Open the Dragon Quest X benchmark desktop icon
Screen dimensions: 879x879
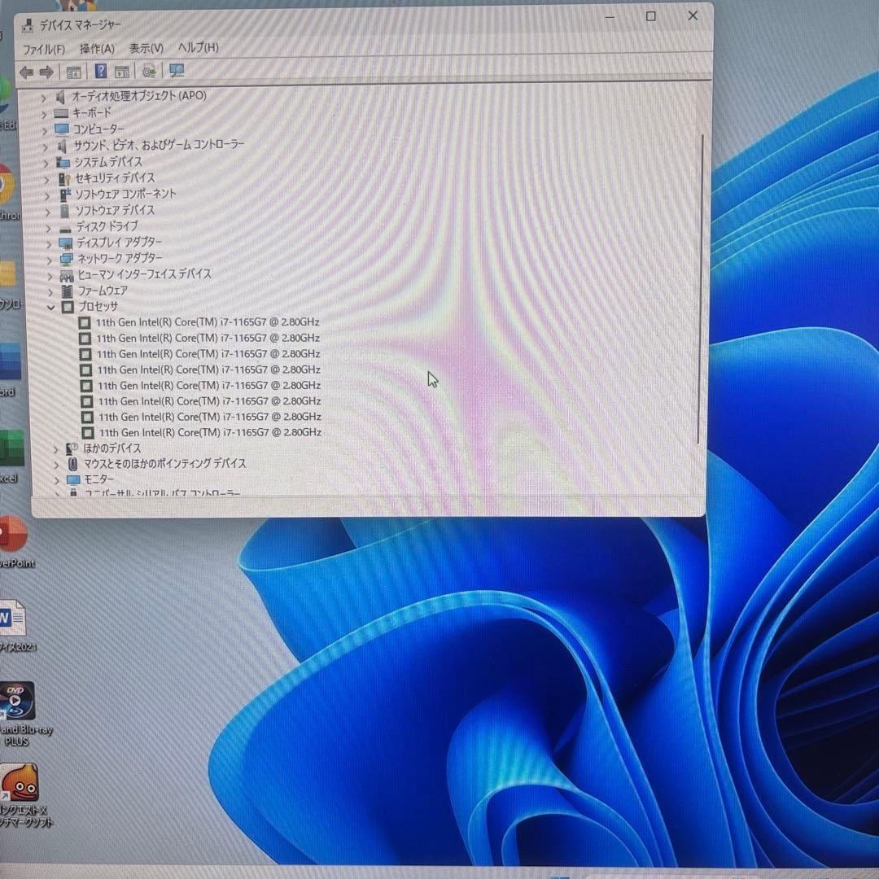click(19, 783)
